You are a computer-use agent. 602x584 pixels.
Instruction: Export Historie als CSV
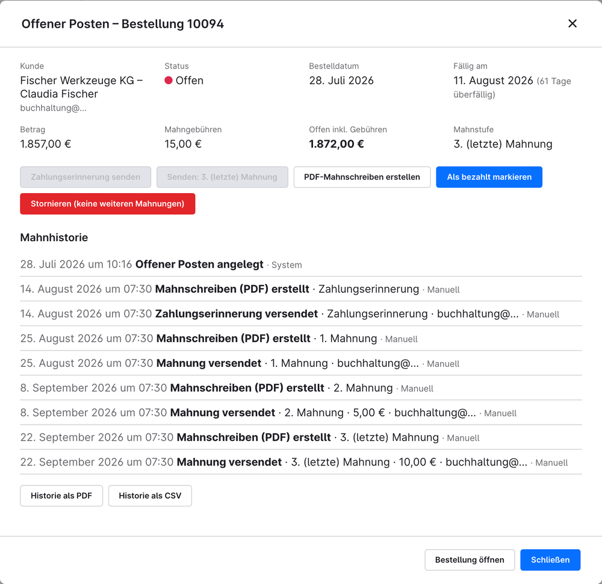click(x=150, y=496)
